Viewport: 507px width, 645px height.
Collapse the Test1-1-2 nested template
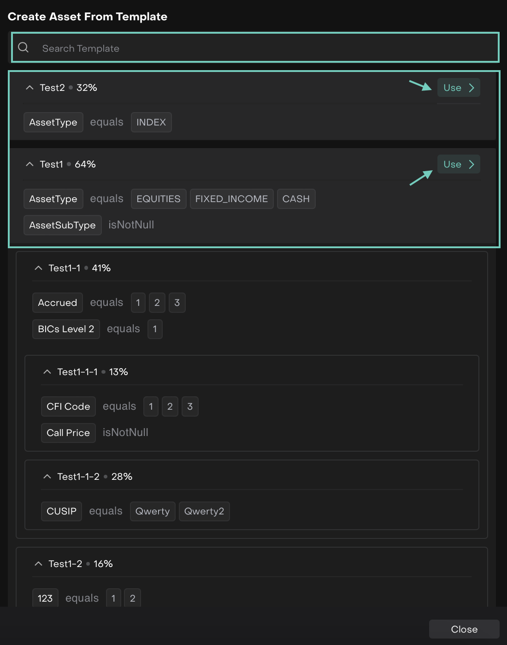[47, 477]
